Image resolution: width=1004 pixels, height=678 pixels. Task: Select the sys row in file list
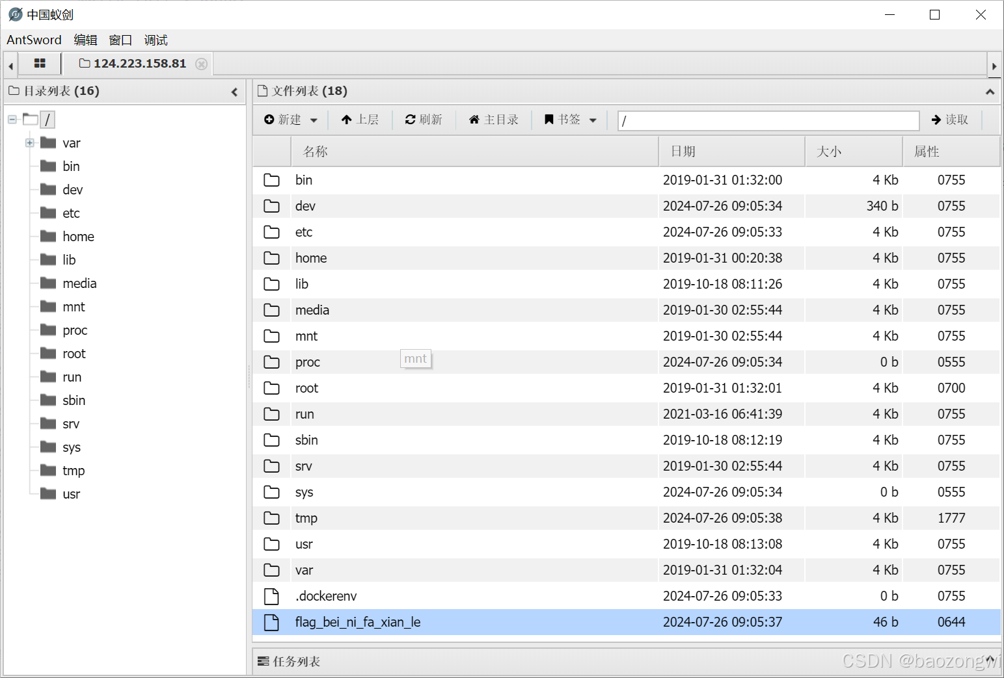[x=626, y=492]
